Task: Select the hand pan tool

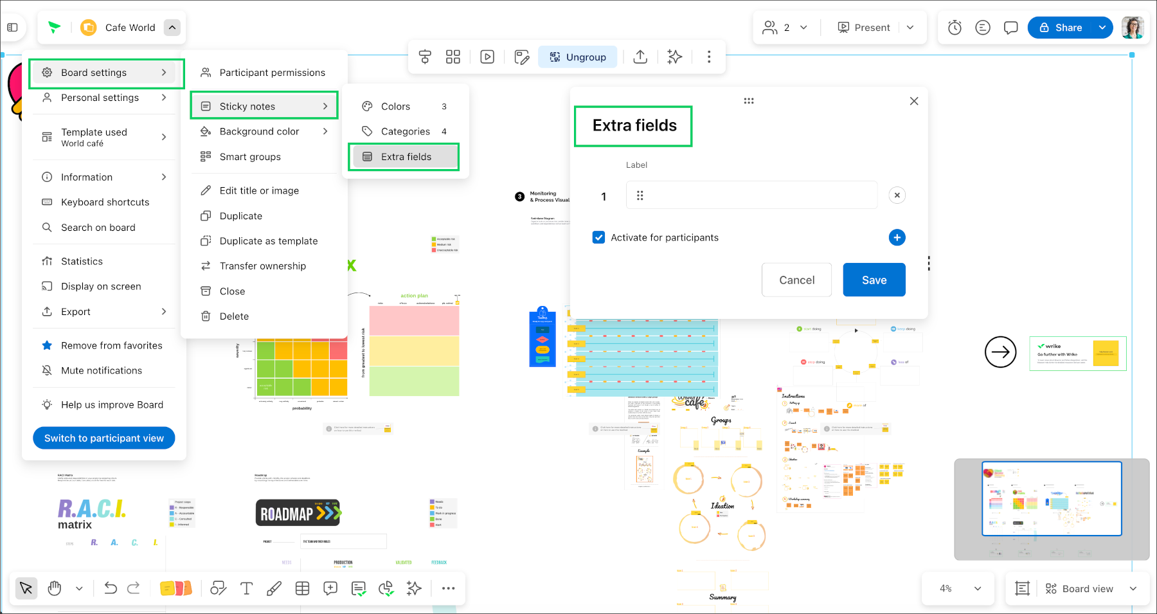Action: [55, 588]
